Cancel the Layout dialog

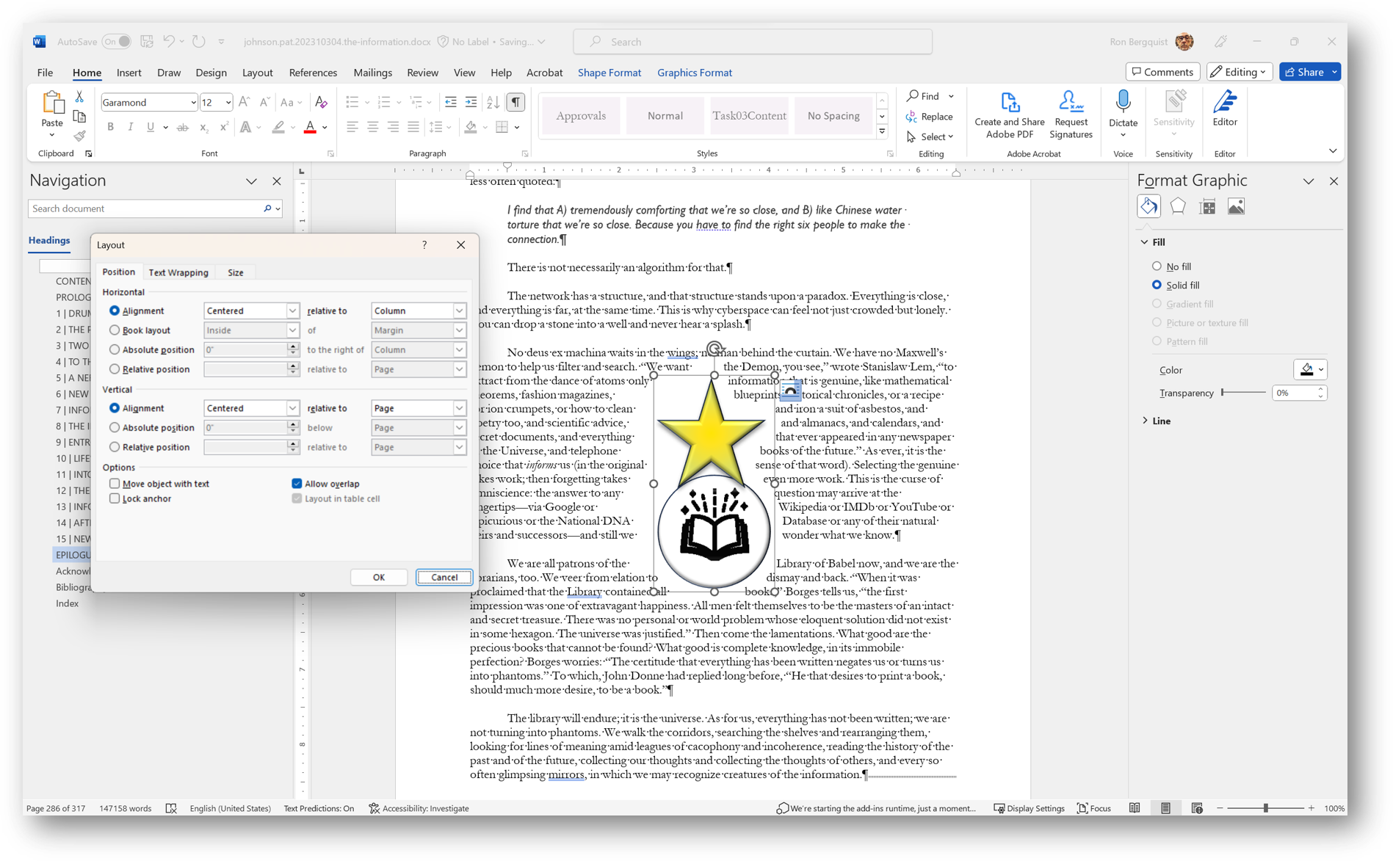444,577
